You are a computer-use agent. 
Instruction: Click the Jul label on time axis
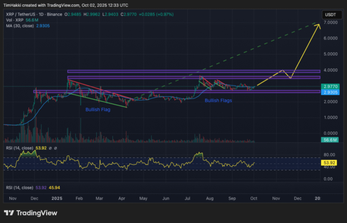[188, 198]
